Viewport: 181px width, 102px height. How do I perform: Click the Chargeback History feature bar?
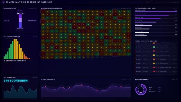156,12
